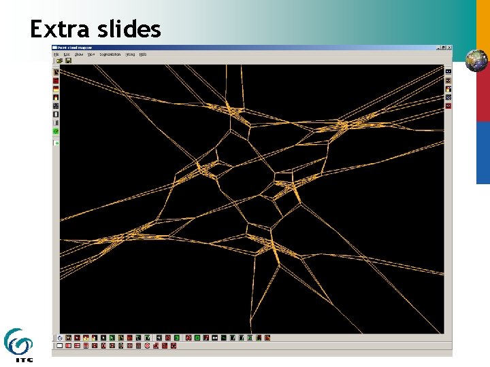Screen dimensions: 490x367
Task: Open the Help menu
Action: (x=143, y=54)
